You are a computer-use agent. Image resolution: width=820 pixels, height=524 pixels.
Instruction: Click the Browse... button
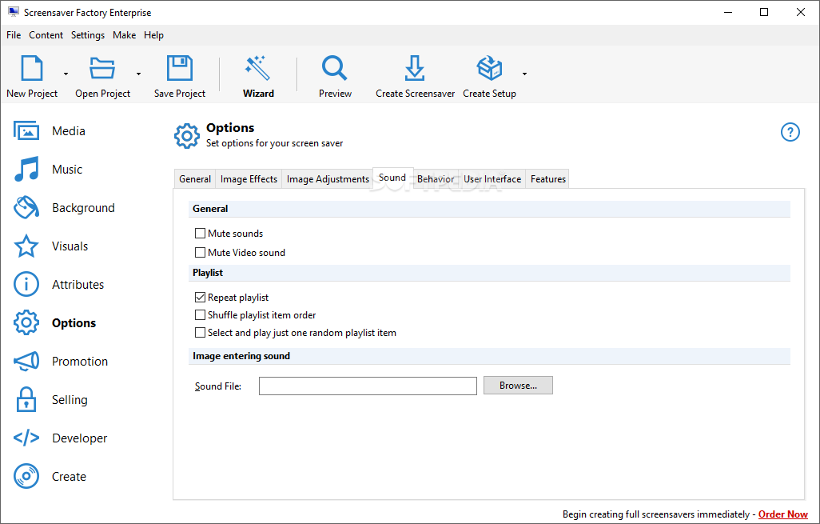(x=518, y=386)
